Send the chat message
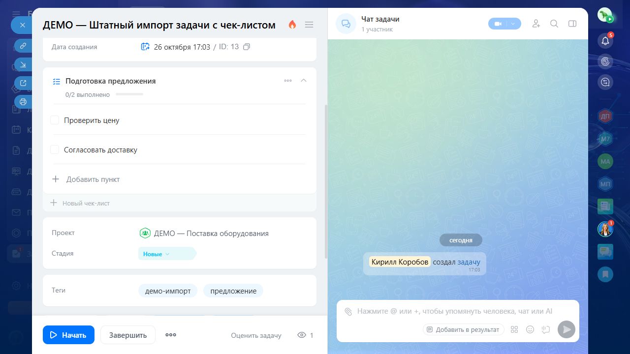This screenshot has width=630, height=354. (567, 329)
